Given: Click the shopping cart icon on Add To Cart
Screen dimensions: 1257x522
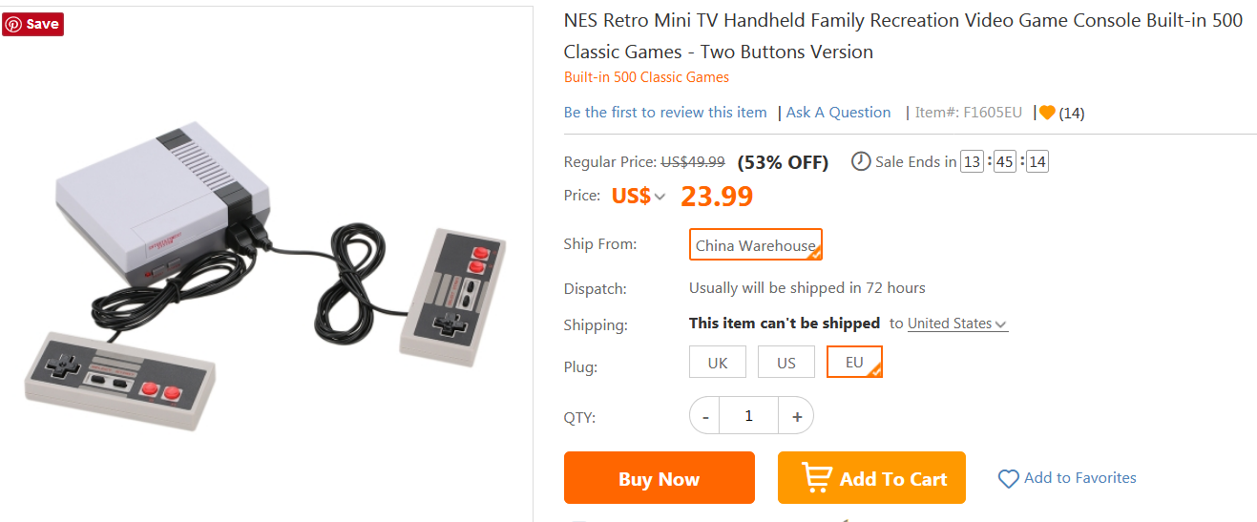Looking at the screenshot, I should coord(816,477).
